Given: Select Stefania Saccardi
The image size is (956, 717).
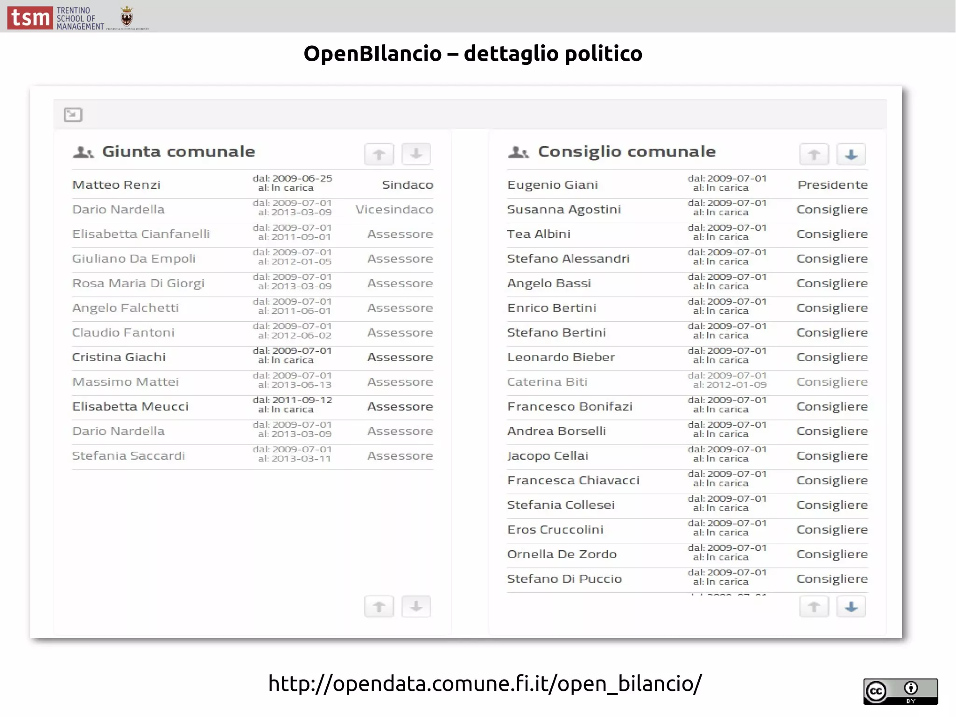Looking at the screenshot, I should pos(128,456).
